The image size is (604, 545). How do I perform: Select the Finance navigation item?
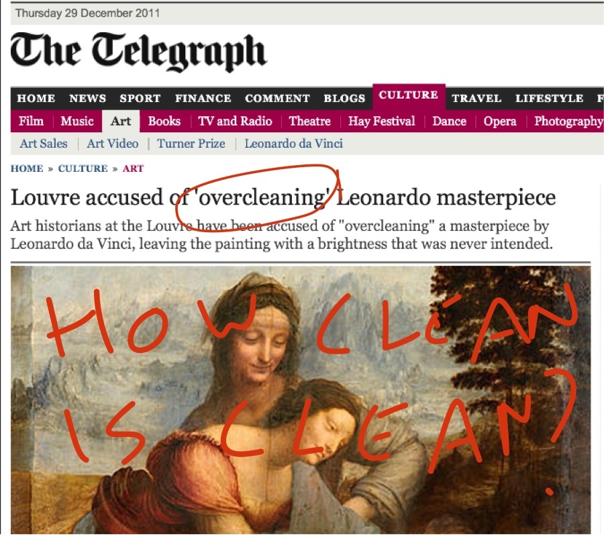(203, 99)
